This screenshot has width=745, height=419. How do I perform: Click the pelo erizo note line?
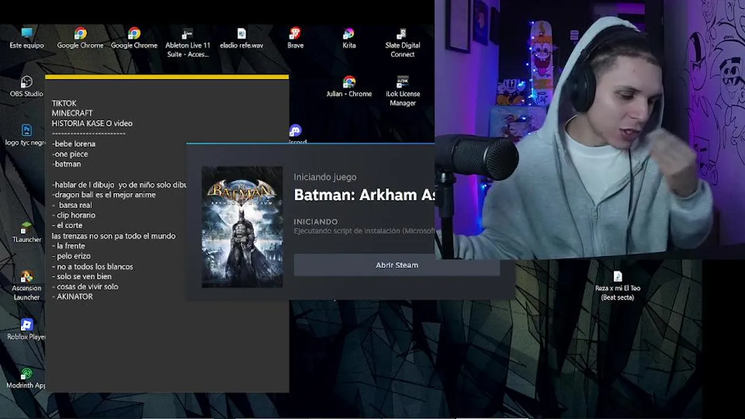71,256
